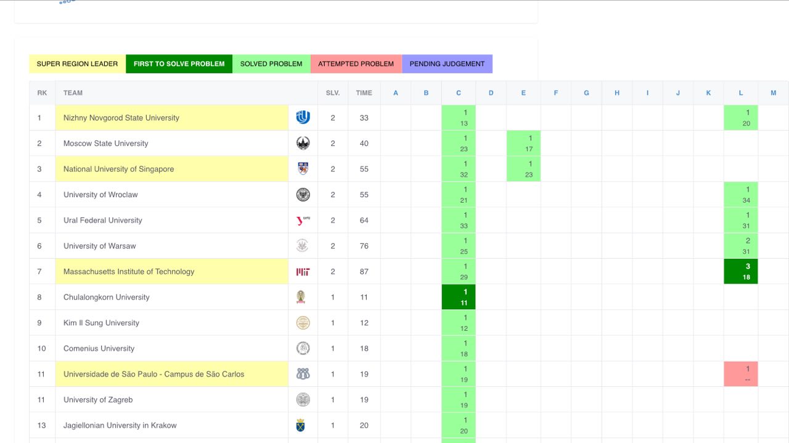The width and height of the screenshot is (789, 443).
Task: Click the TIME column header
Action: click(364, 93)
